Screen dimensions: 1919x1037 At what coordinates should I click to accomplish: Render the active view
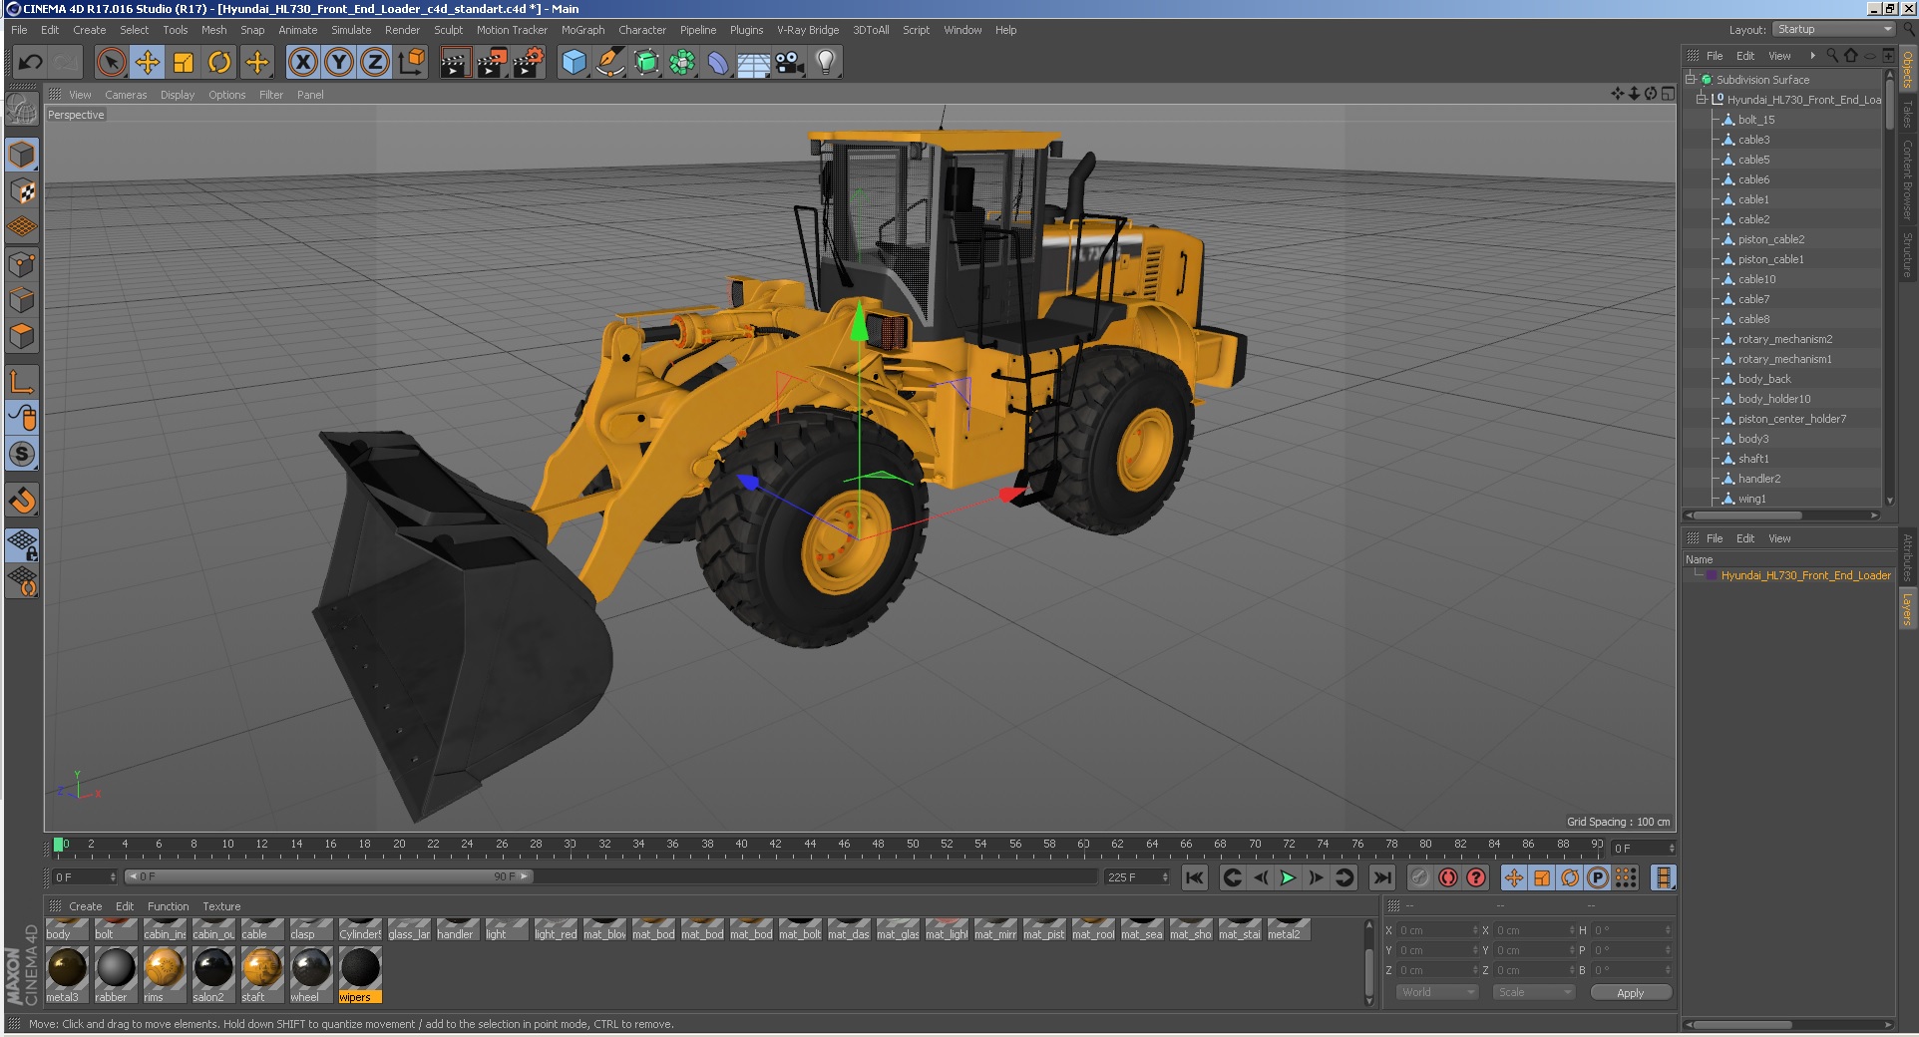[455, 63]
